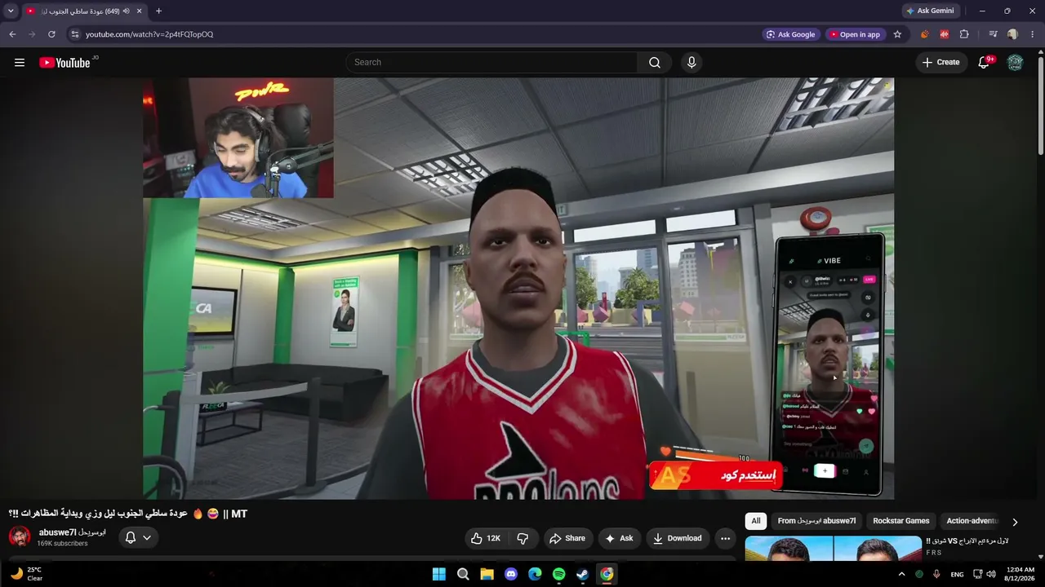1045x587 pixels.
Task: Open the abuswe7l channel name link
Action: [x=73, y=532]
